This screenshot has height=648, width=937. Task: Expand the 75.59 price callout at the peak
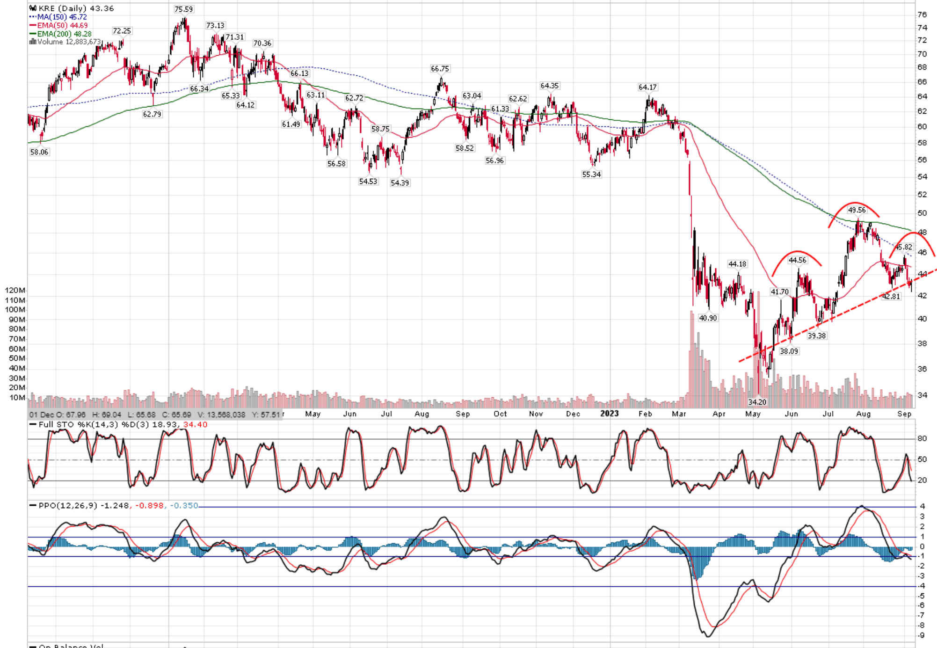coord(183,8)
